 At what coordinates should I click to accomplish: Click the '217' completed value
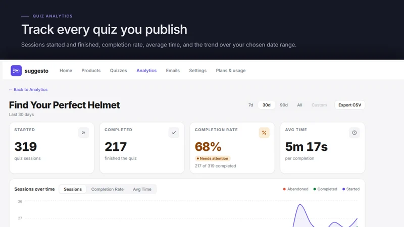click(116, 147)
